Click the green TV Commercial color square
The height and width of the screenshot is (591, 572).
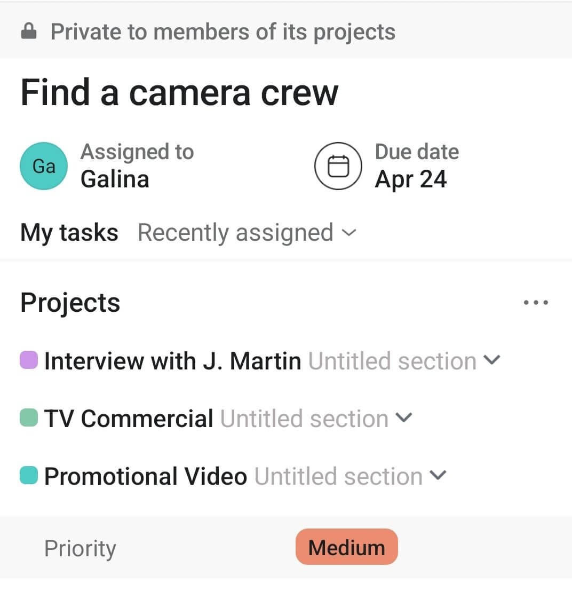pos(28,417)
